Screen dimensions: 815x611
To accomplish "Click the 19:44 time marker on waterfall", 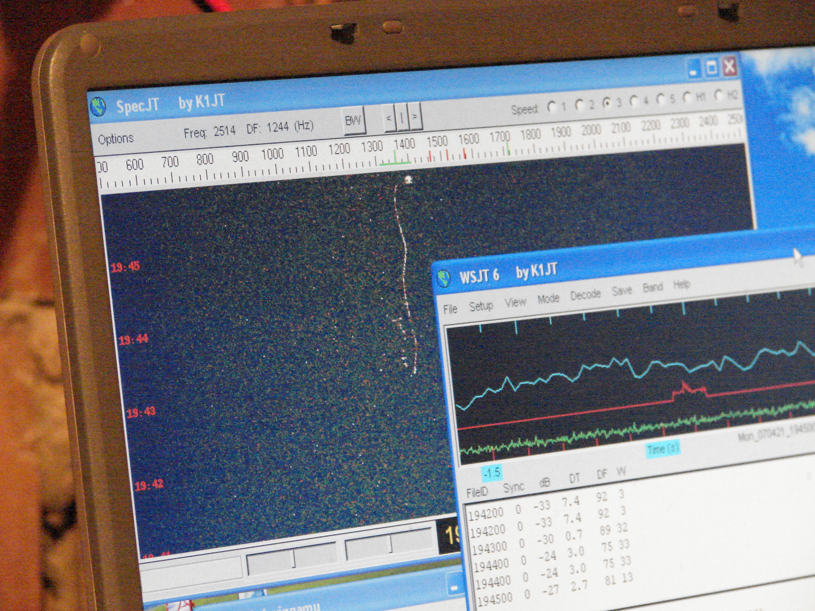I will pos(133,339).
